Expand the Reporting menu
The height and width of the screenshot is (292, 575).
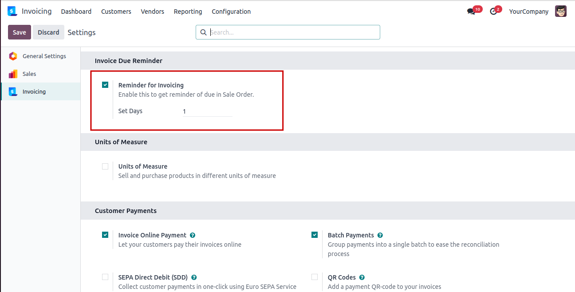(188, 12)
